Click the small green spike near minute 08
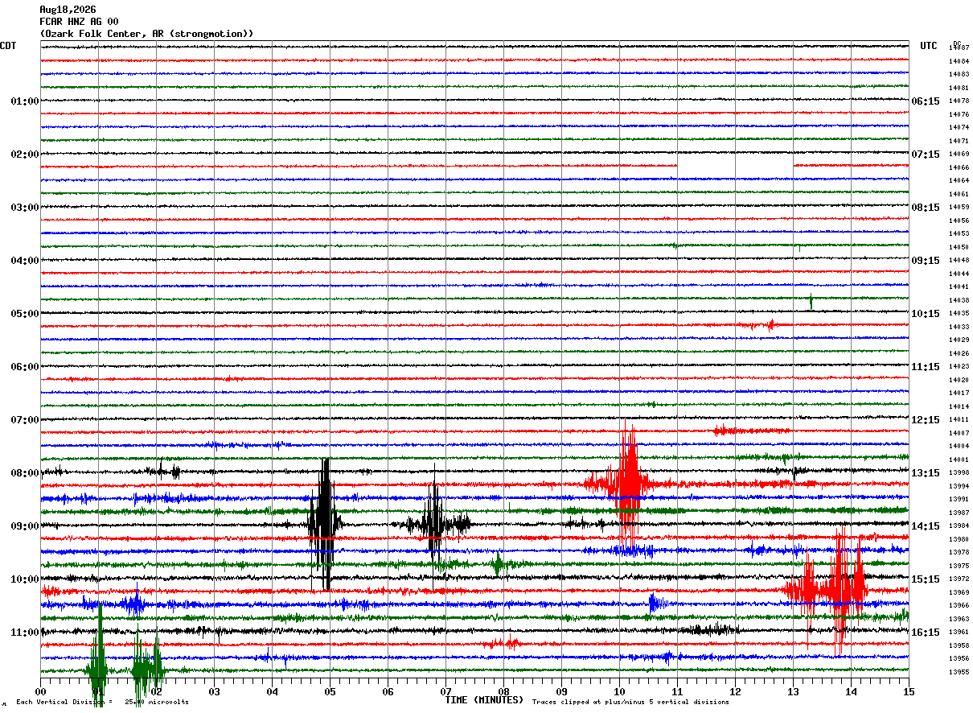This screenshot has height=713, width=973. pyautogui.click(x=498, y=563)
